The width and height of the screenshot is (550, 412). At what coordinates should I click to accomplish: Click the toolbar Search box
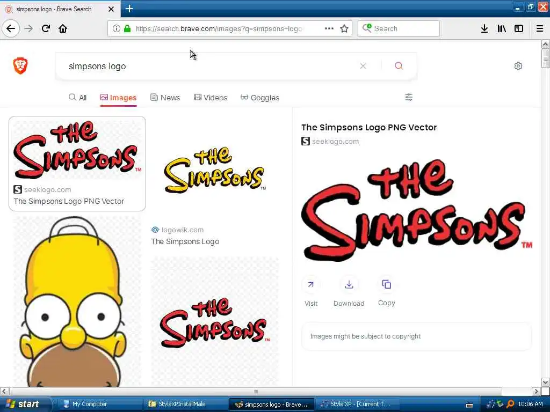399,28
